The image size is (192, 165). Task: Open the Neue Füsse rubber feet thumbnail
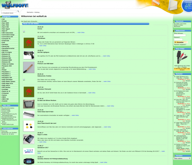(29, 126)
